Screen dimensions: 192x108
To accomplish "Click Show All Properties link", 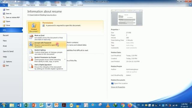I will pyautogui.click(x=118, y=87).
